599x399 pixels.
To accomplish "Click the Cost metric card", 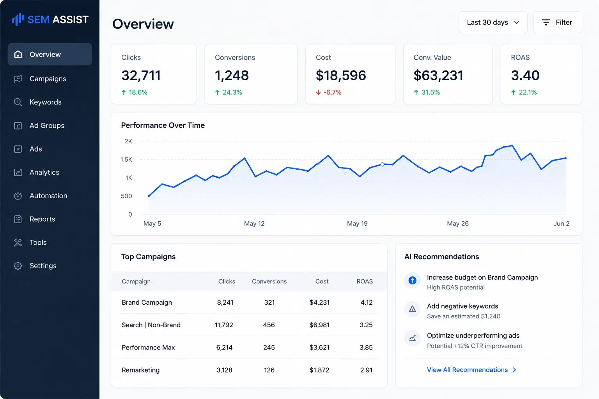I will (x=351, y=74).
